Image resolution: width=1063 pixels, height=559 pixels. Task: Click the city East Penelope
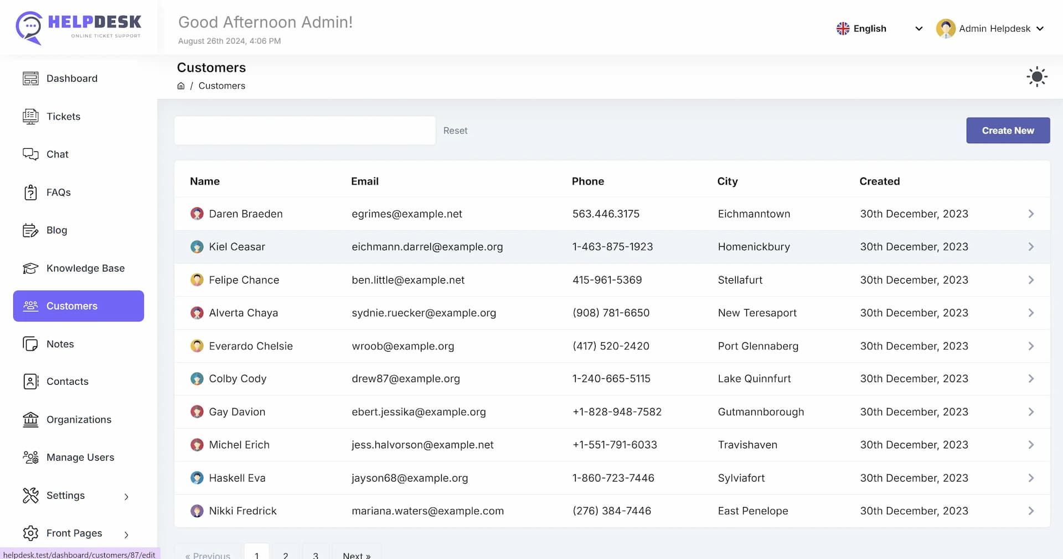[x=753, y=511]
